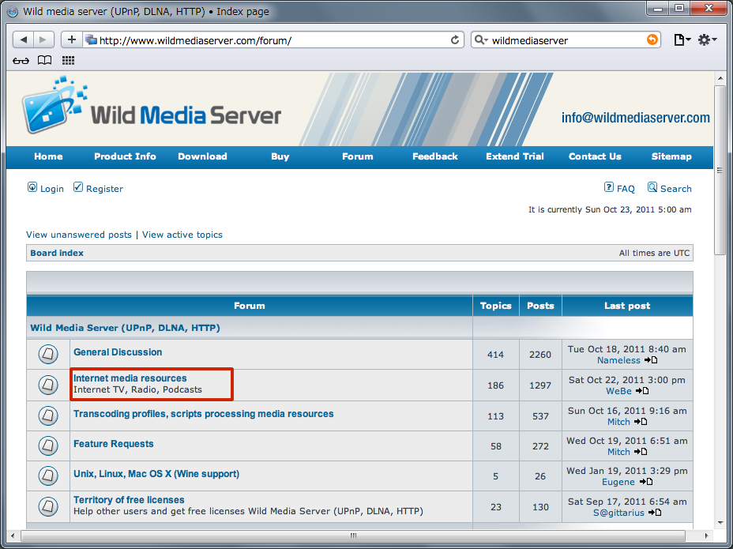This screenshot has height=549, width=733.
Task: Click the Register link
Action: click(x=105, y=189)
